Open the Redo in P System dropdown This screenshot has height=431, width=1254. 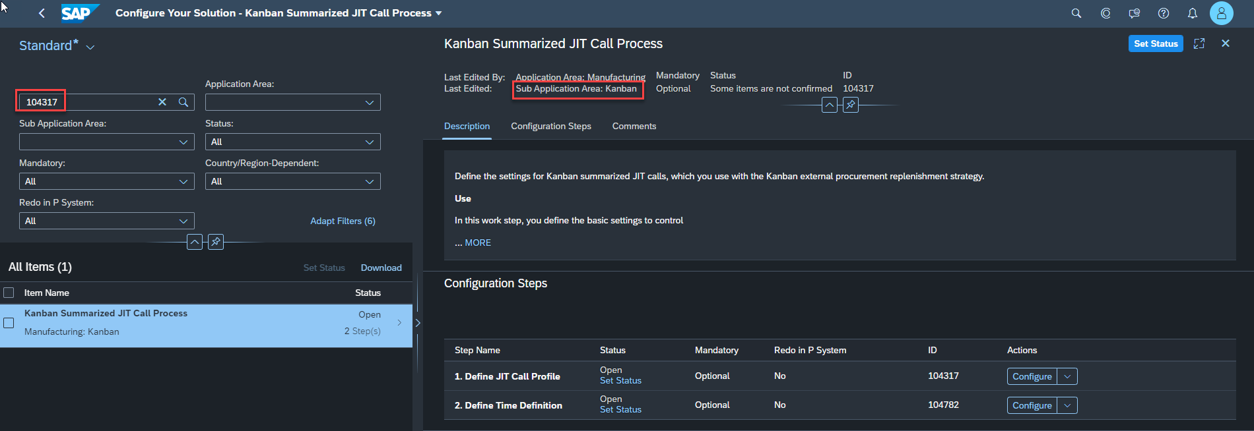point(183,221)
